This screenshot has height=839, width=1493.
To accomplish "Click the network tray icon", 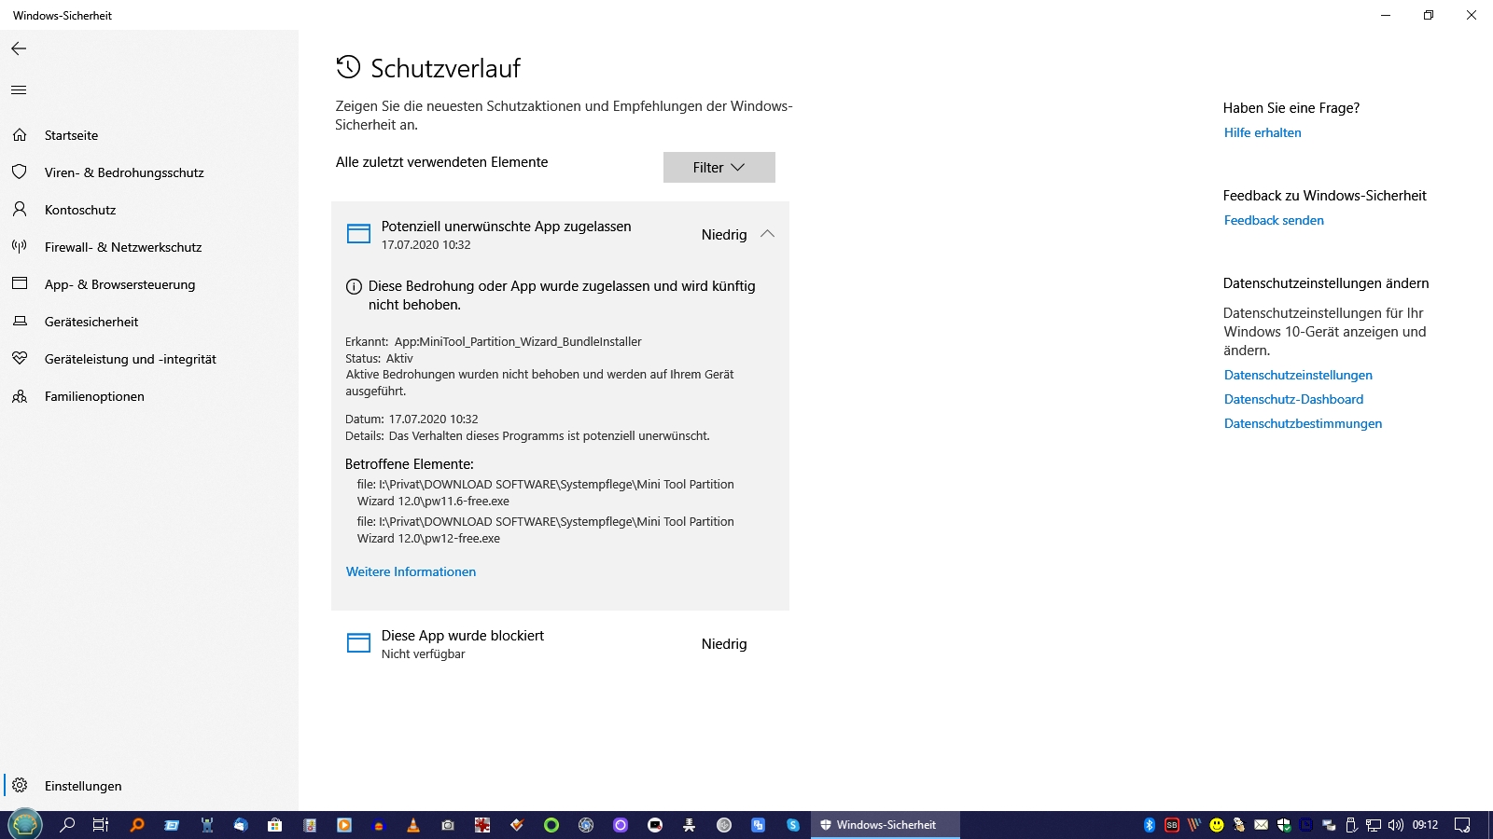I will pyautogui.click(x=1374, y=825).
